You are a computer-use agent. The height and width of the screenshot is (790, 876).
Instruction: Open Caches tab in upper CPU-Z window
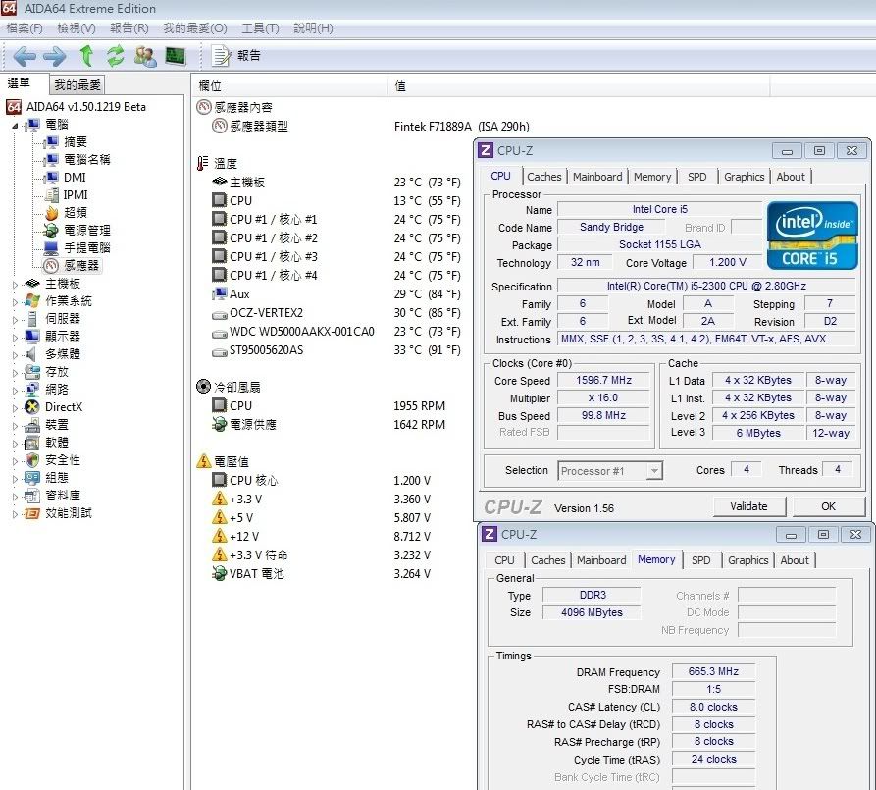544,178
